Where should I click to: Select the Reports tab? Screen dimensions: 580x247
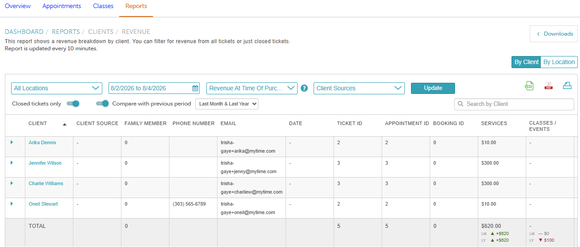[136, 6]
